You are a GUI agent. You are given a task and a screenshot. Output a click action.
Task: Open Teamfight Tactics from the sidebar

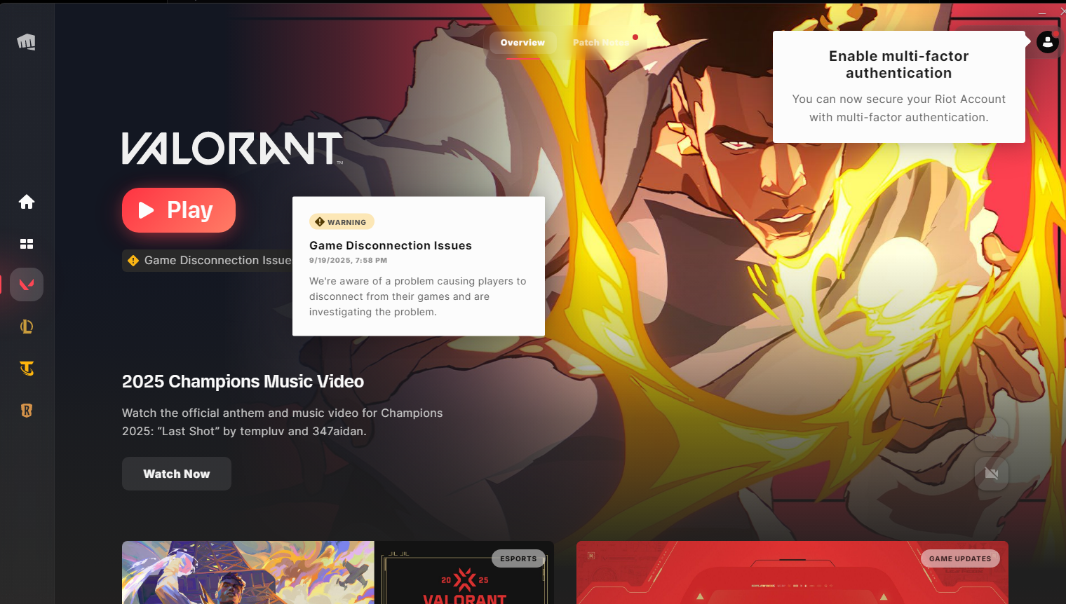coord(27,369)
